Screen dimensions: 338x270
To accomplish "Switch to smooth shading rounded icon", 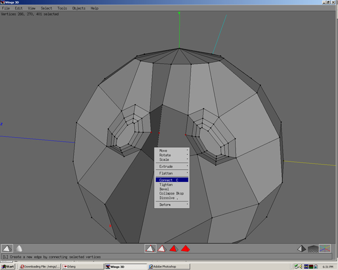I will coord(19,248).
